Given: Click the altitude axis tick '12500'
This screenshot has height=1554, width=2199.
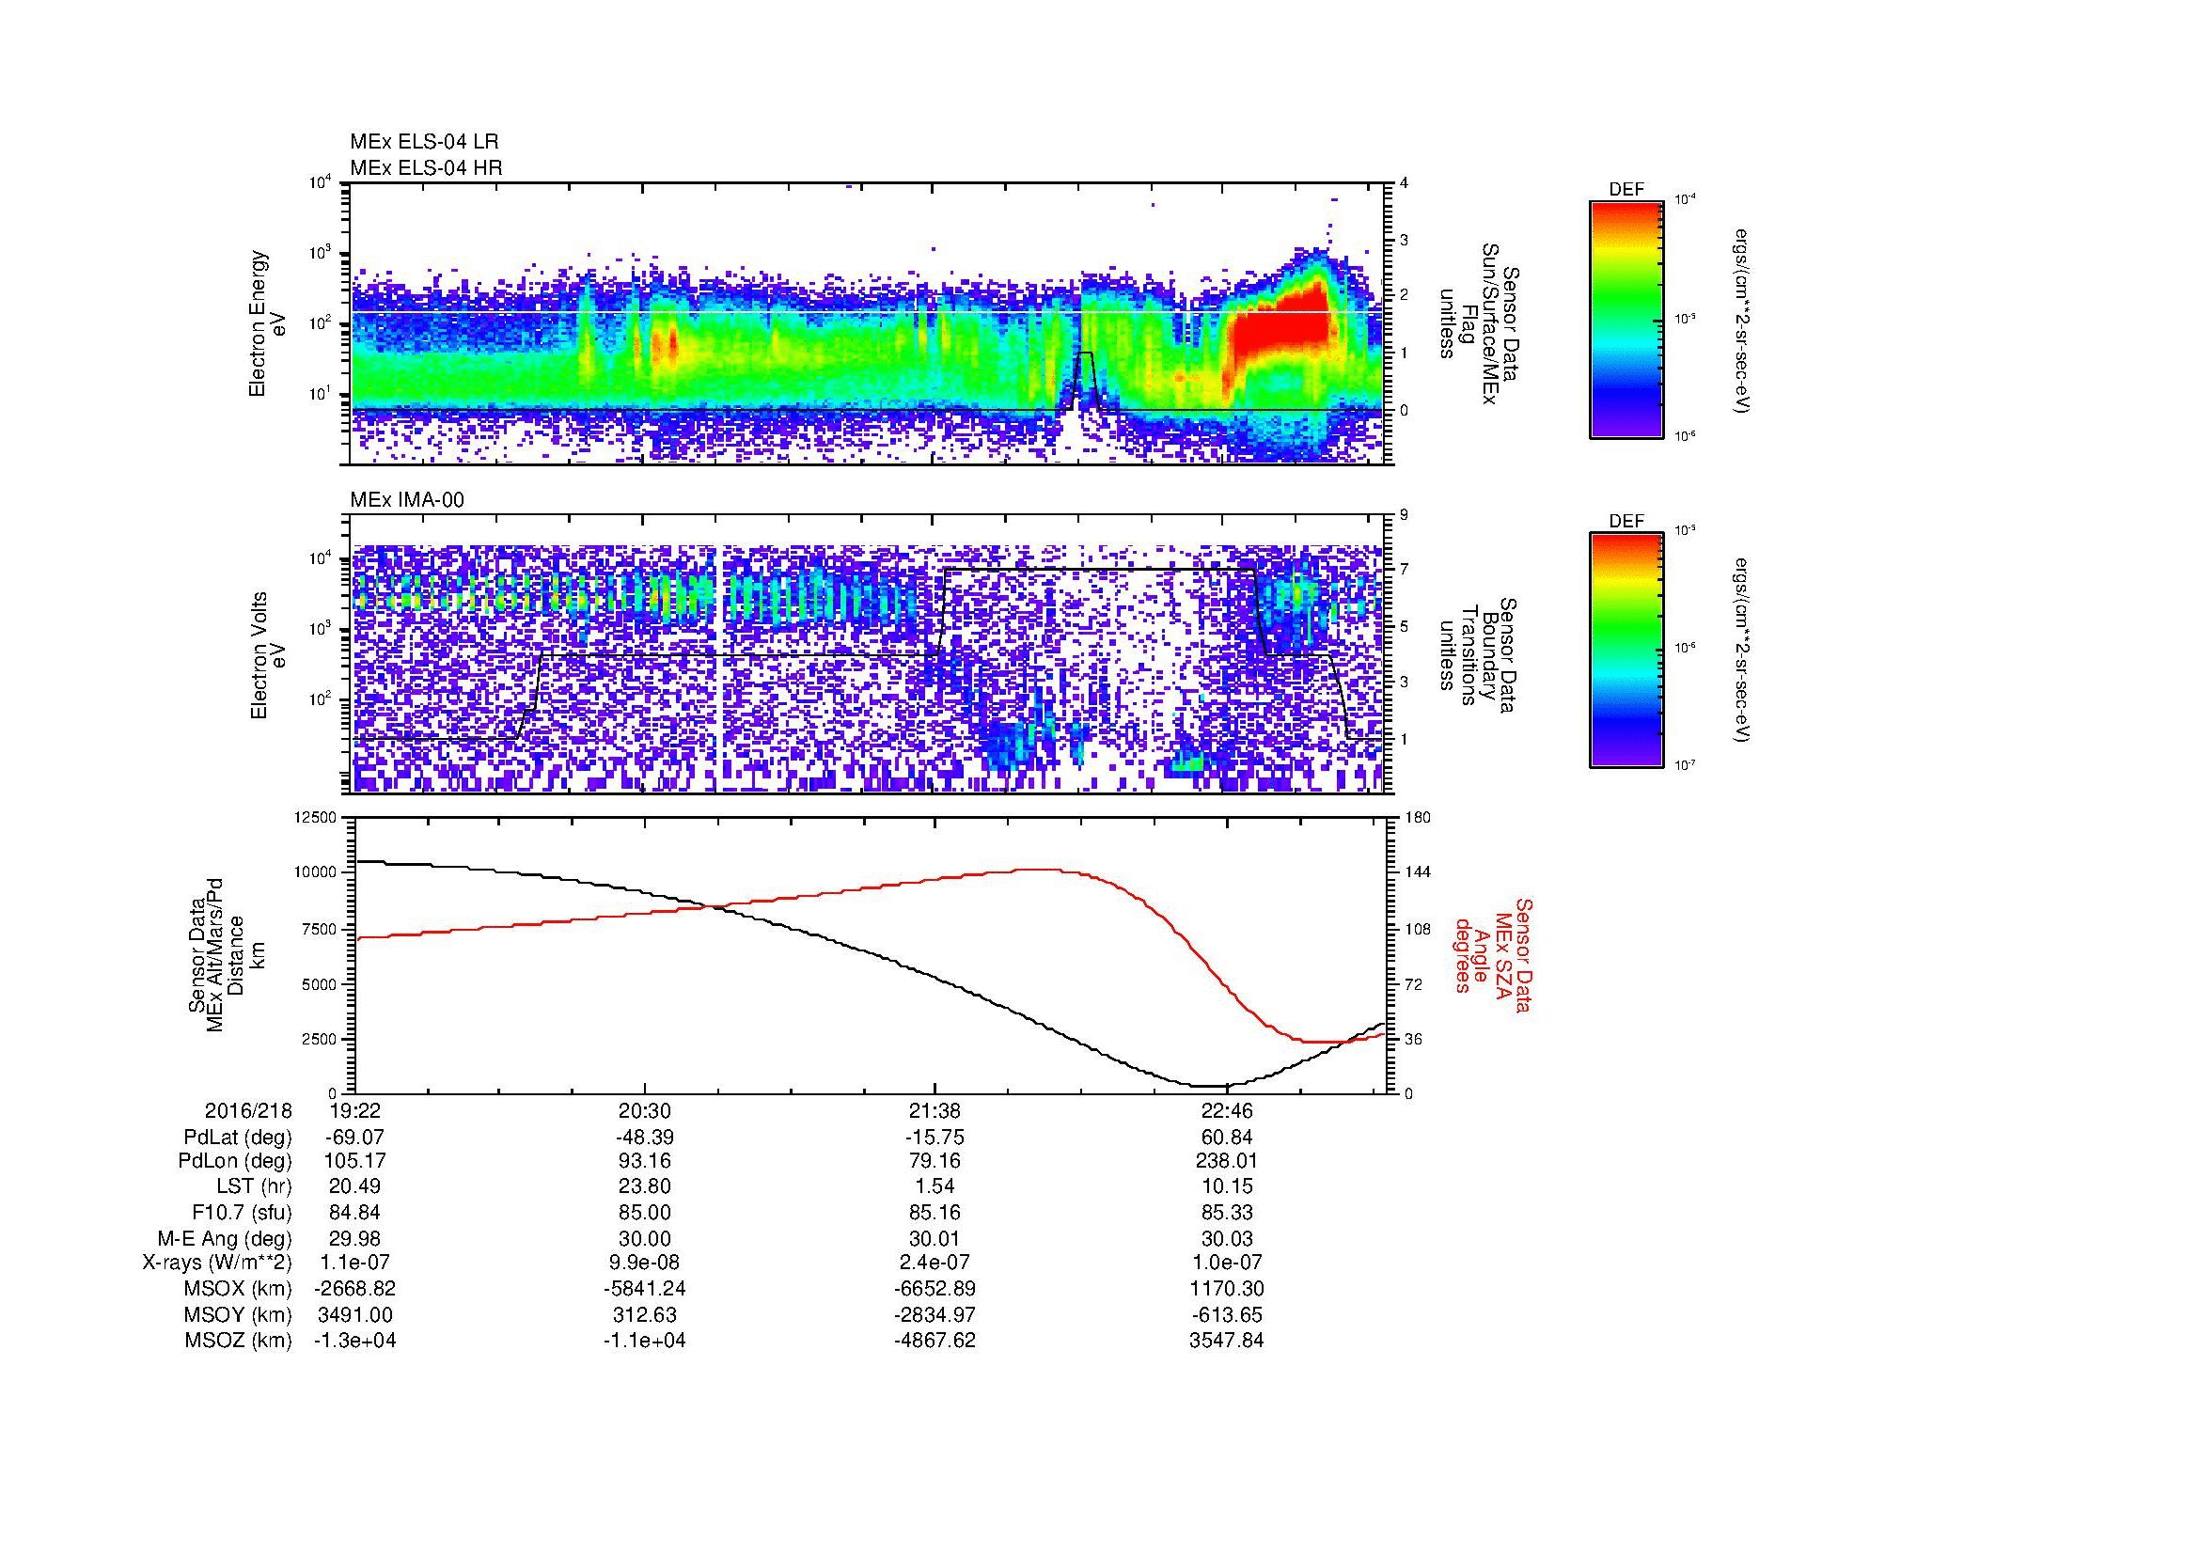Looking at the screenshot, I should coord(315,817).
